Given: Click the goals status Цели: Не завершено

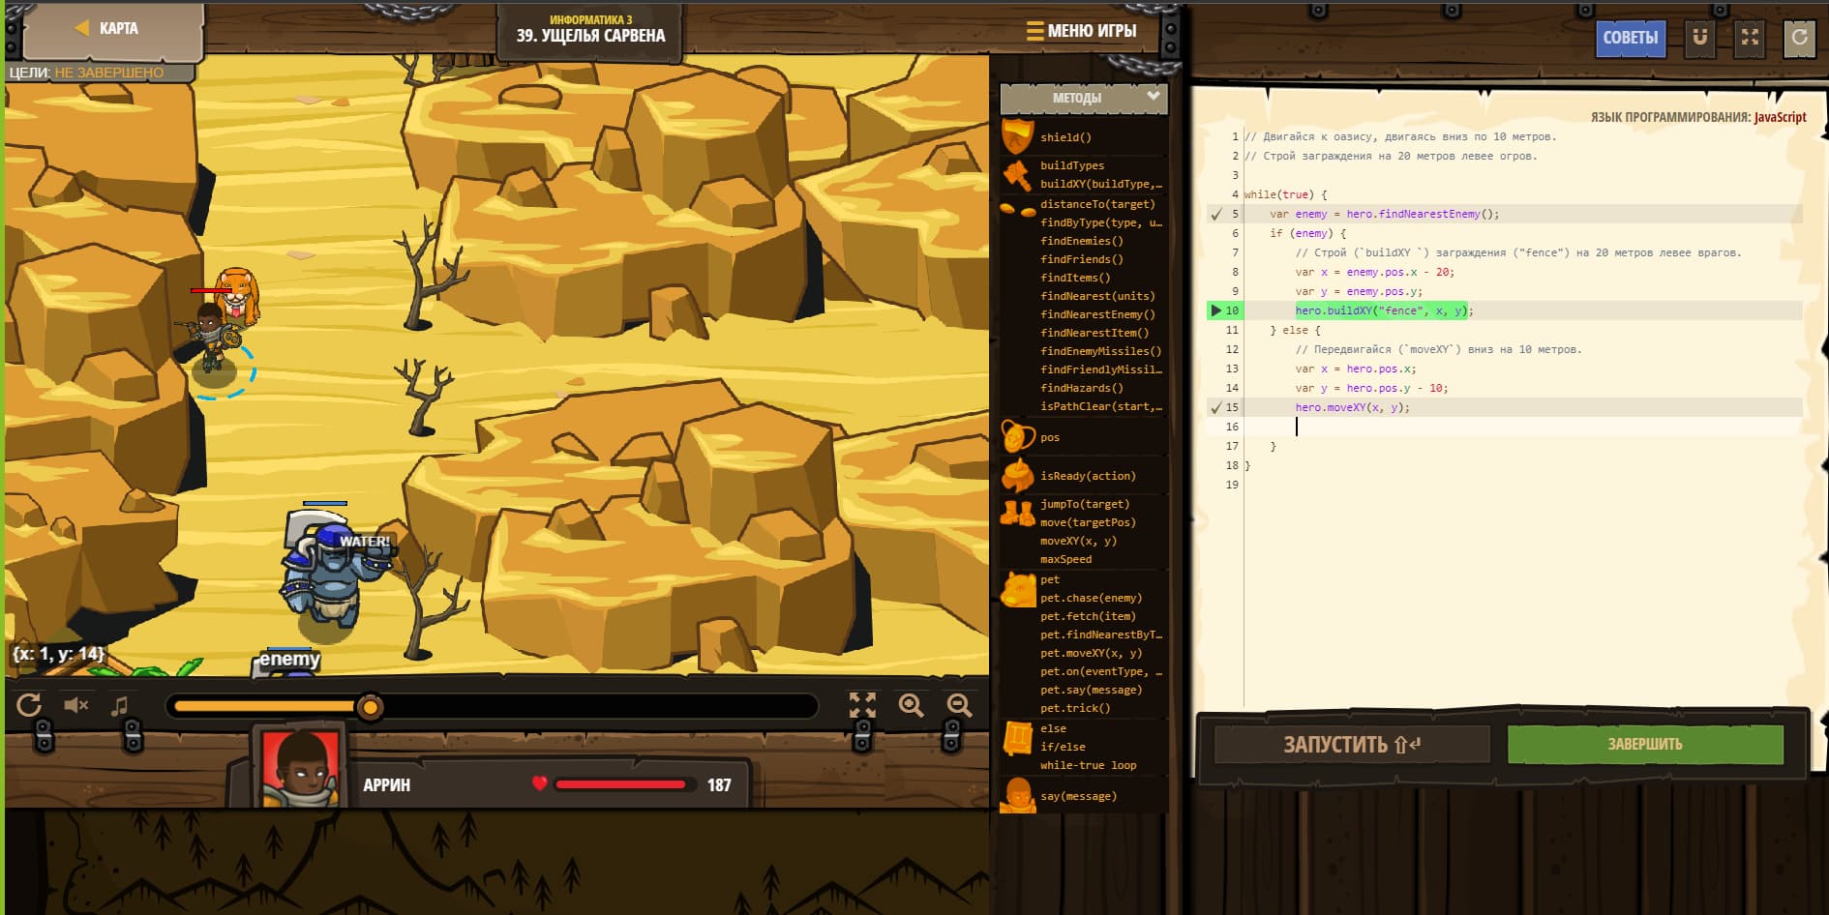Looking at the screenshot, I should coord(87,73).
